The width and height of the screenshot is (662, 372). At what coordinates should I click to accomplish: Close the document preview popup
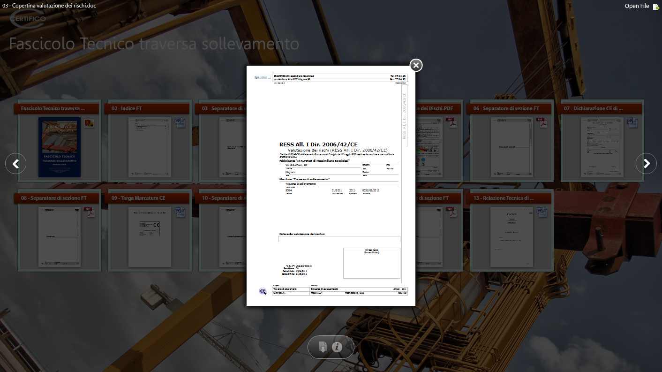tap(416, 65)
